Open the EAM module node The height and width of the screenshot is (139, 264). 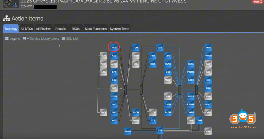click(191, 120)
